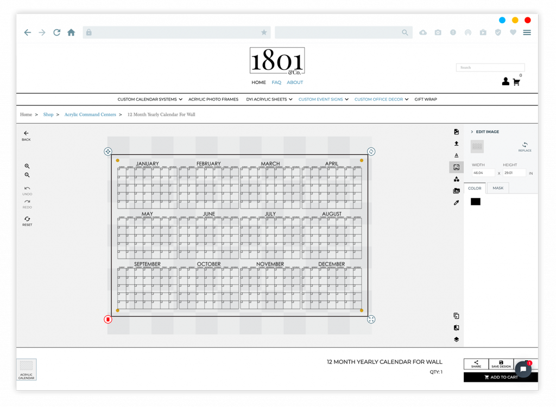Open the user account icon
The image size is (556, 407).
[x=506, y=82]
